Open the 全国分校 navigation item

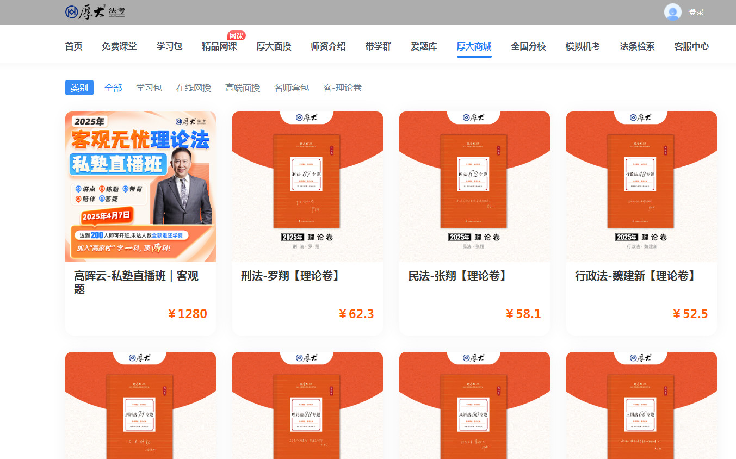(529, 46)
